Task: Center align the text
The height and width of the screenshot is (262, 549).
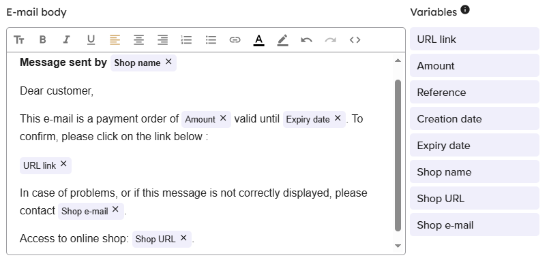Action: click(x=138, y=40)
